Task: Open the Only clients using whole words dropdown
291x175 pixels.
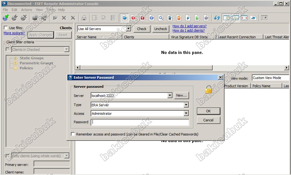Action: [66, 156]
